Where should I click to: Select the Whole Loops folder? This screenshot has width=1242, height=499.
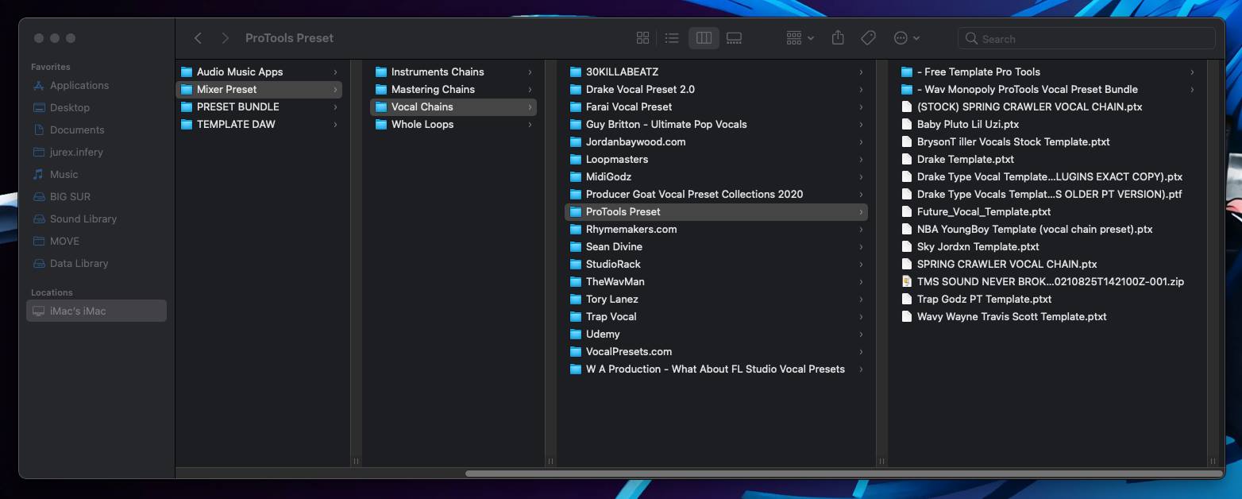pos(453,124)
